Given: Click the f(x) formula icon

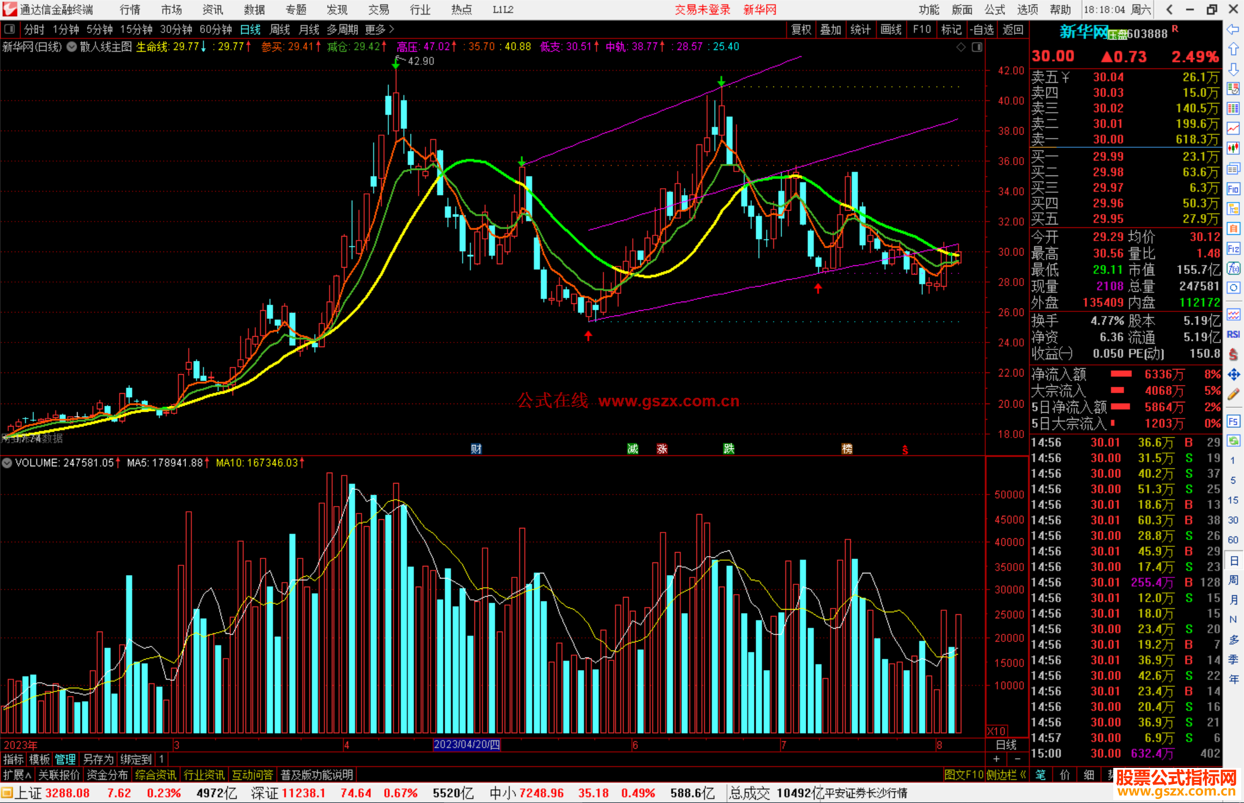Looking at the screenshot, I should 1233,268.
